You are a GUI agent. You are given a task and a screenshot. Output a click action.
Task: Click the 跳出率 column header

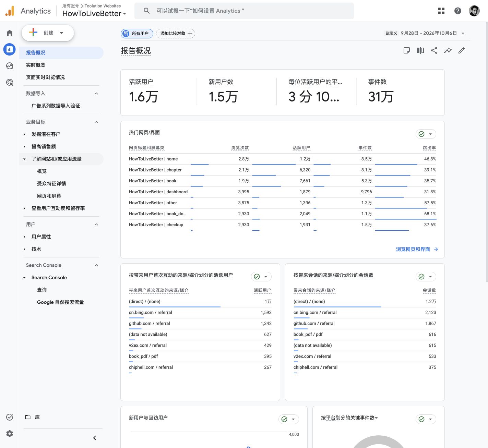coord(429,148)
